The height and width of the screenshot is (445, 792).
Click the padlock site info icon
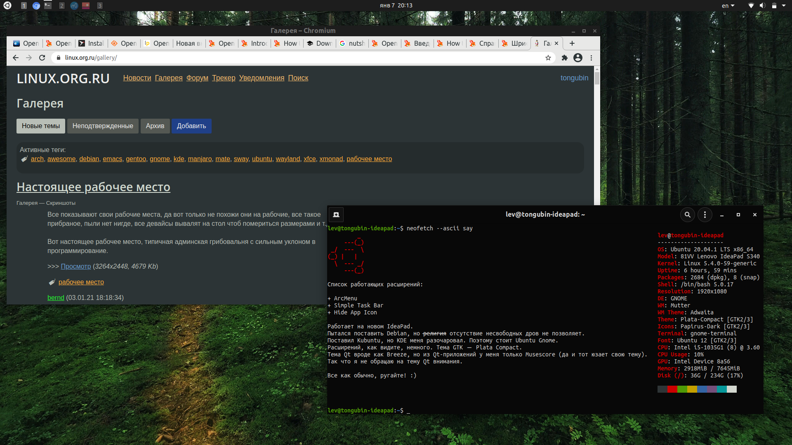[x=59, y=58]
